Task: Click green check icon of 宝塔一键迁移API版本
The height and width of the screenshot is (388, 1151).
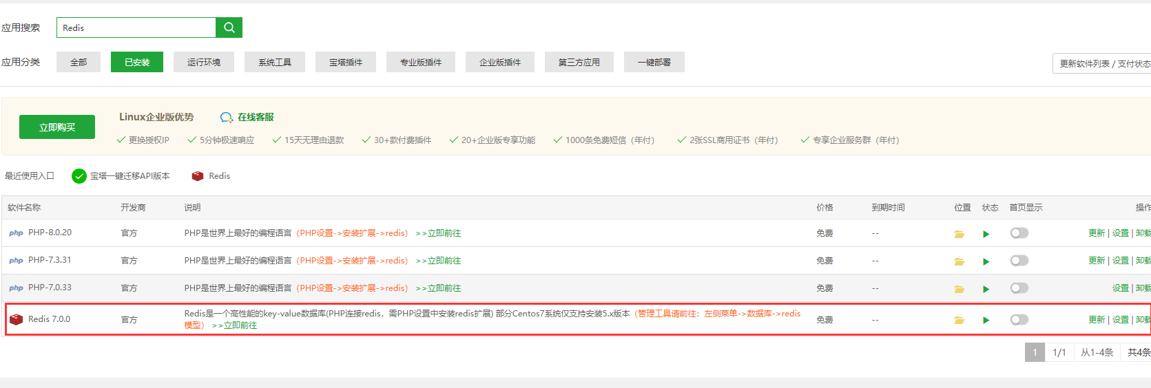Action: [79, 176]
